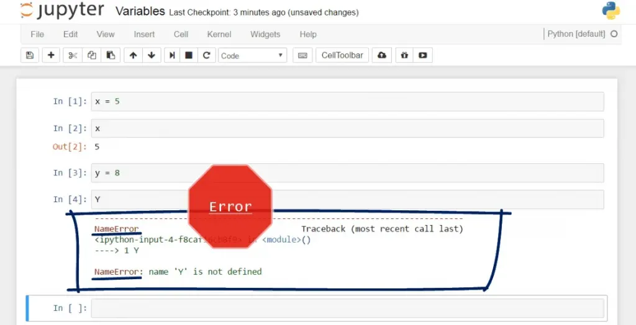
Task: Select the cell containing y = 8
Action: pos(347,173)
